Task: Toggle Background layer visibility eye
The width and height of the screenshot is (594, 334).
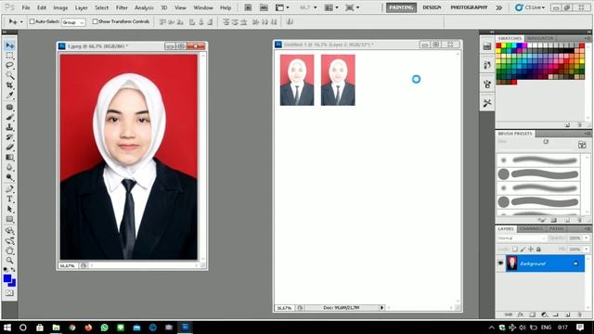Action: click(500, 263)
